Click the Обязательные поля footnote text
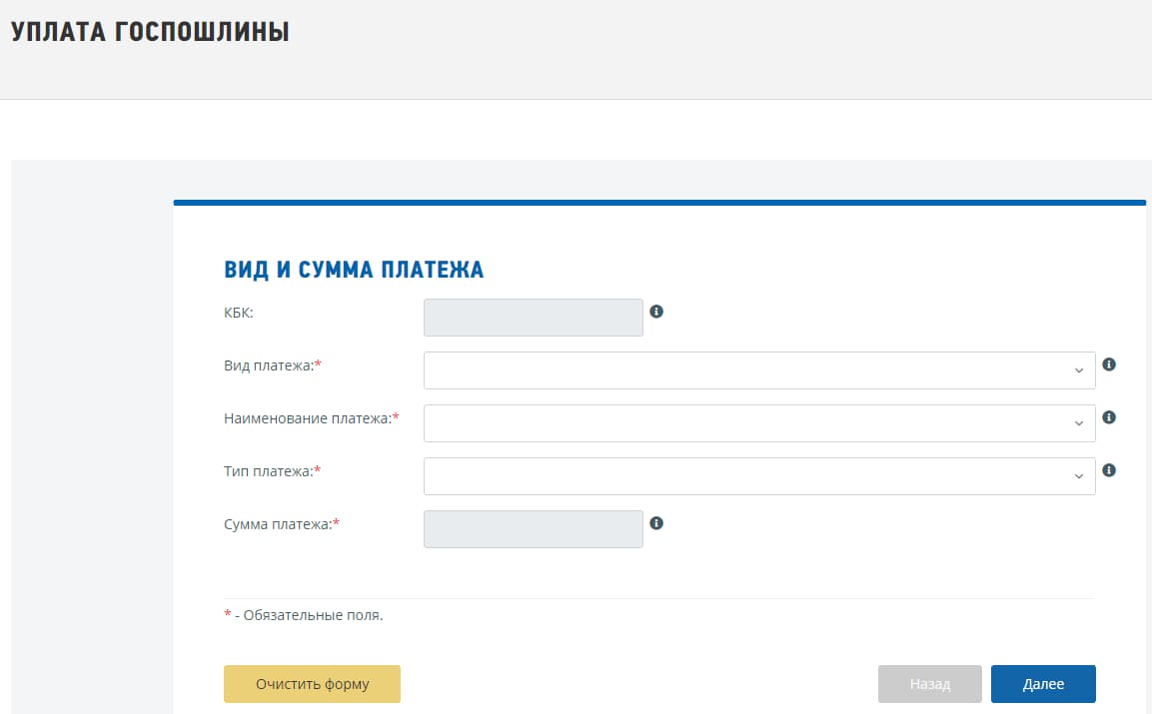 (x=313, y=615)
